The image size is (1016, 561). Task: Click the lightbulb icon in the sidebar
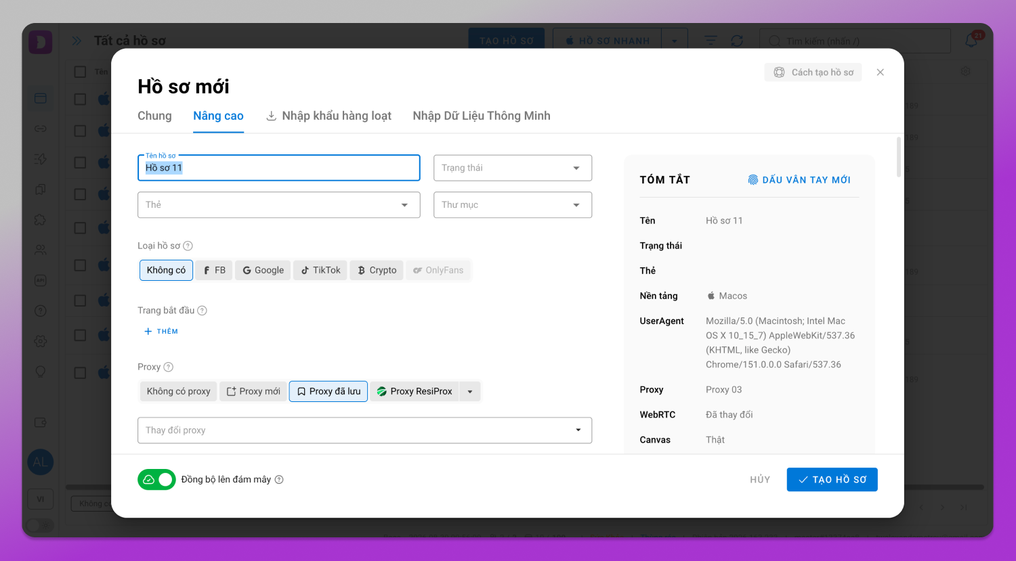(x=41, y=372)
